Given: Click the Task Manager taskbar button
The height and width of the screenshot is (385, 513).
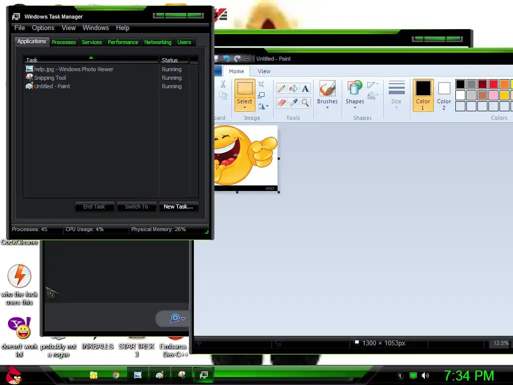Looking at the screenshot, I should pos(203,375).
